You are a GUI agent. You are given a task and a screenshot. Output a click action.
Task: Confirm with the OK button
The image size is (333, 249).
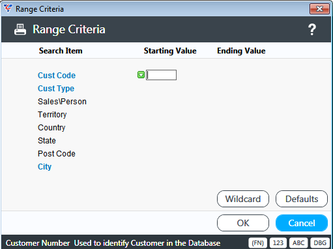(243, 223)
